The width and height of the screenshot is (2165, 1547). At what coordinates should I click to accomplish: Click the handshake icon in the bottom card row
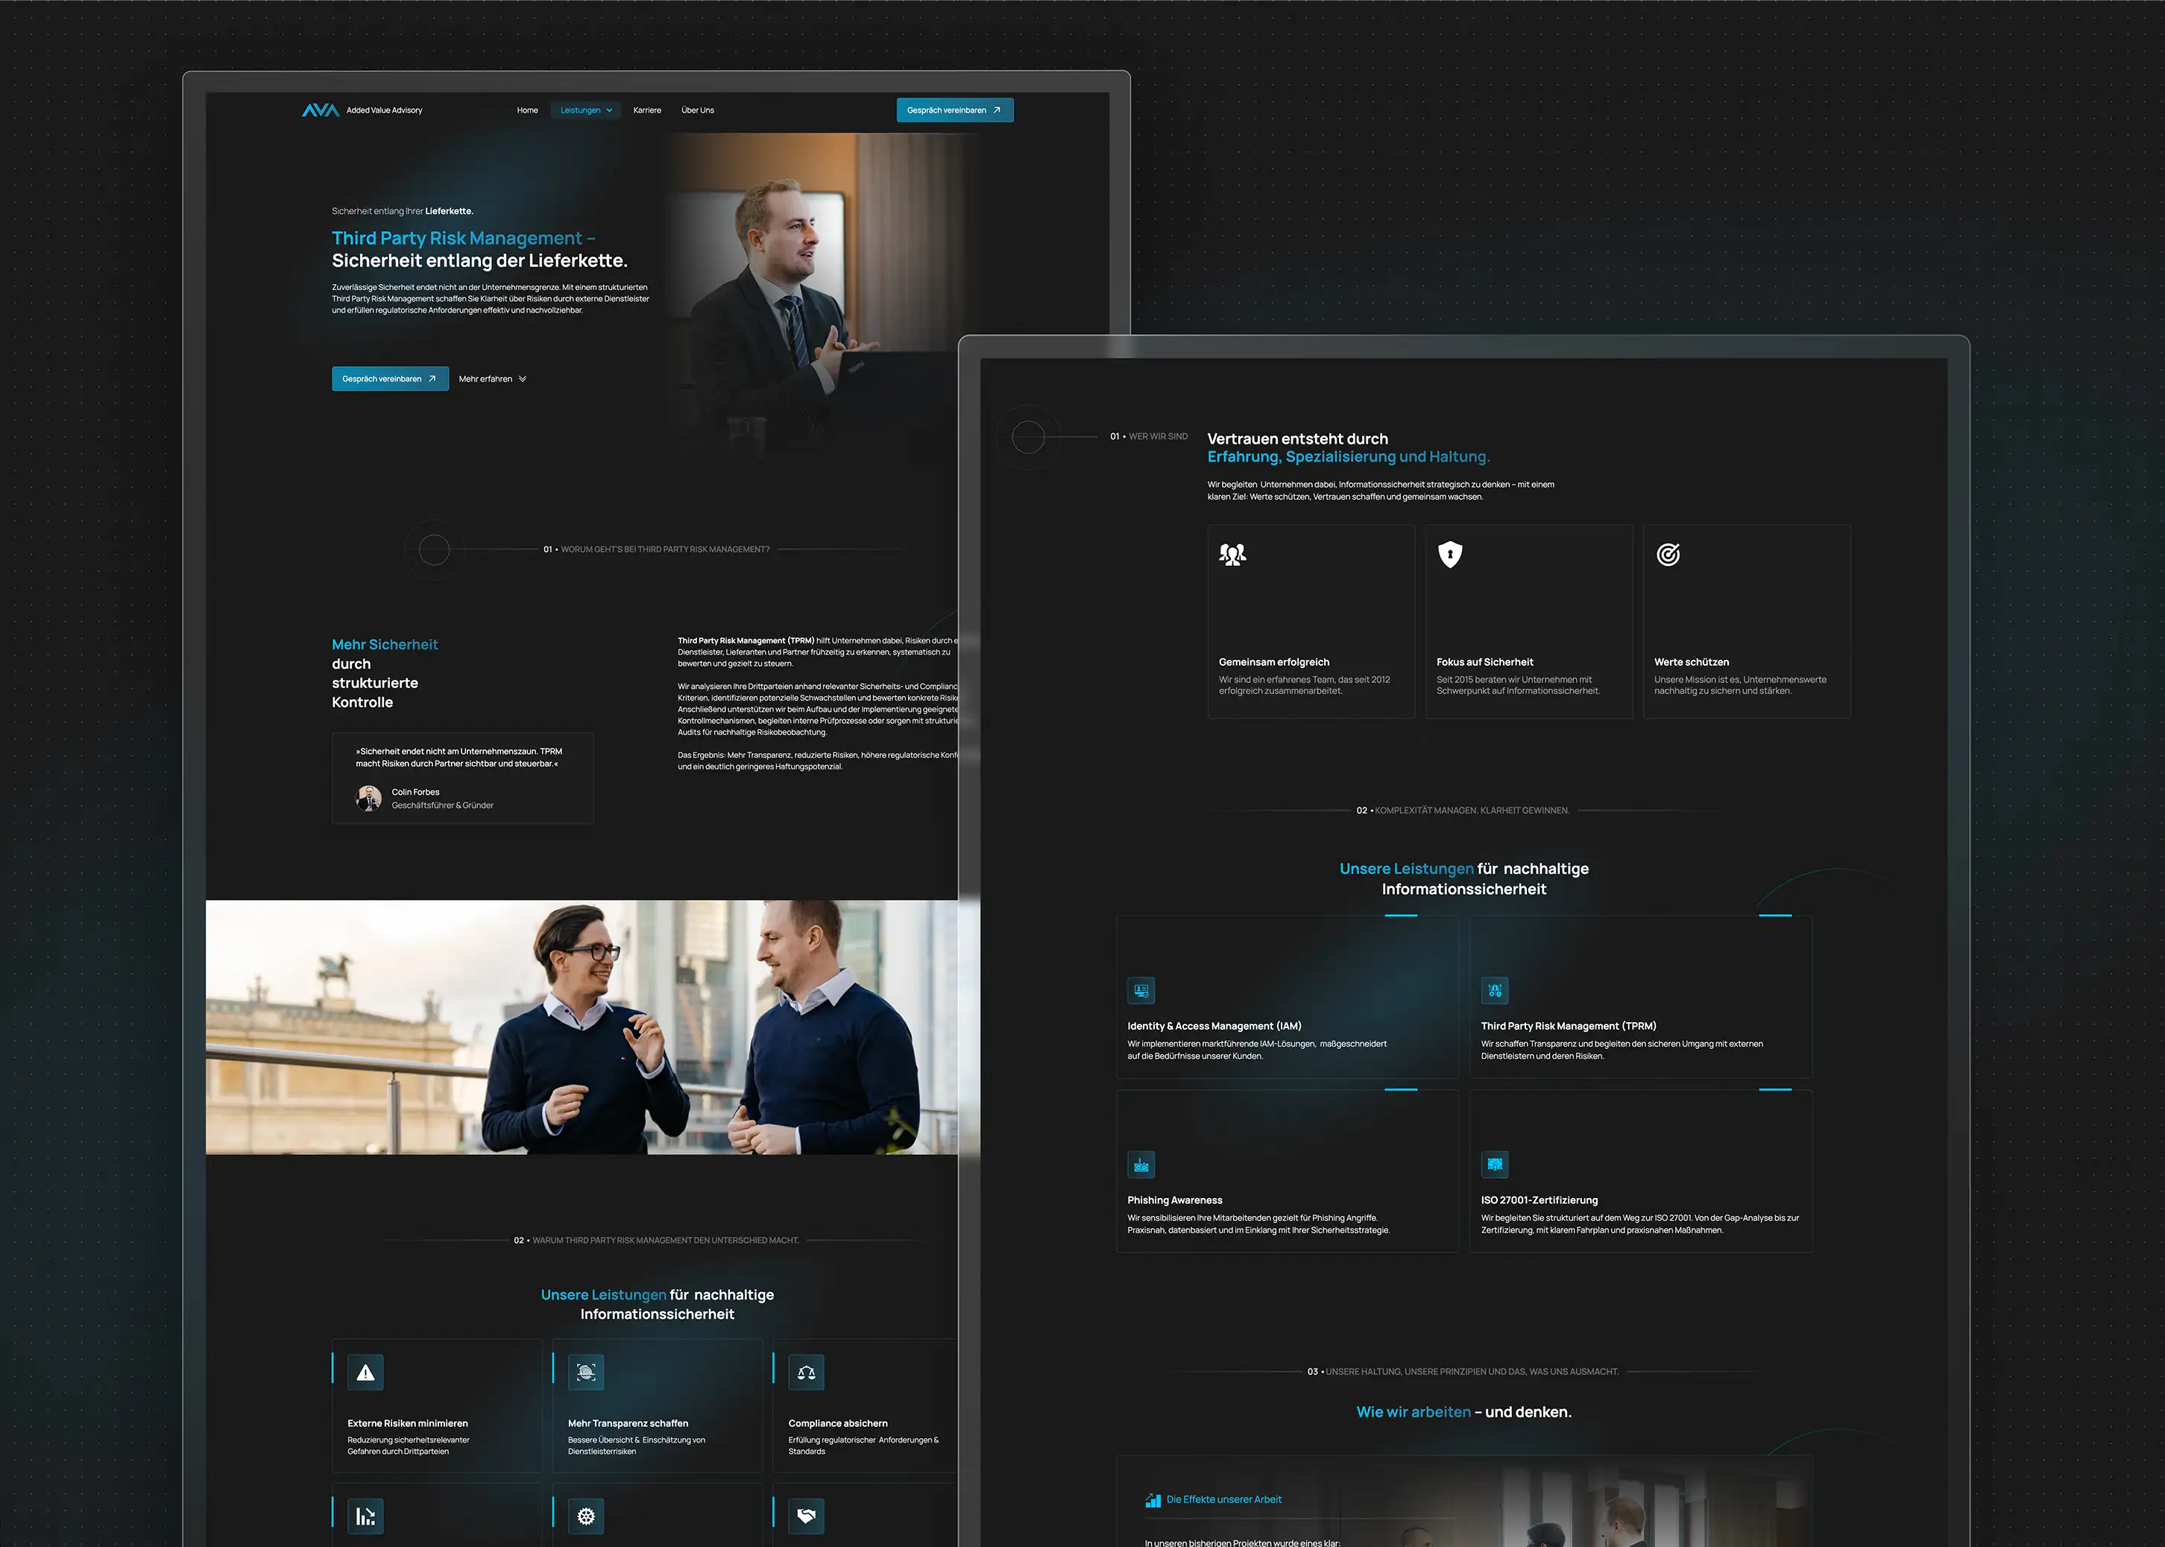806,1516
